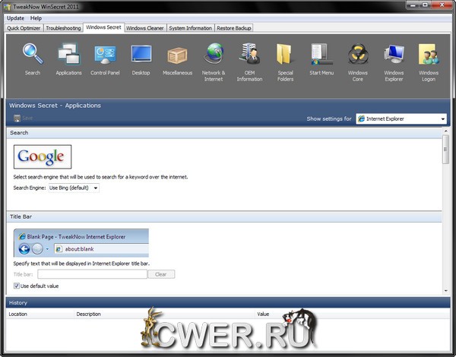Screen dimensions: 456x357
Task: Open the Search Engine dropdown
Action: click(x=74, y=188)
